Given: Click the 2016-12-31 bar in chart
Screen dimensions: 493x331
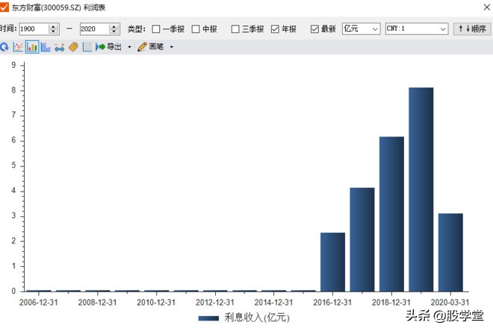Looking at the screenshot, I should pyautogui.click(x=332, y=262).
